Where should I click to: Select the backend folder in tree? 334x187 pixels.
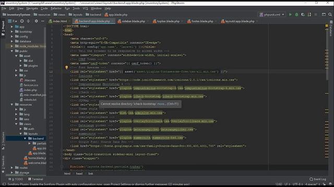36,139
